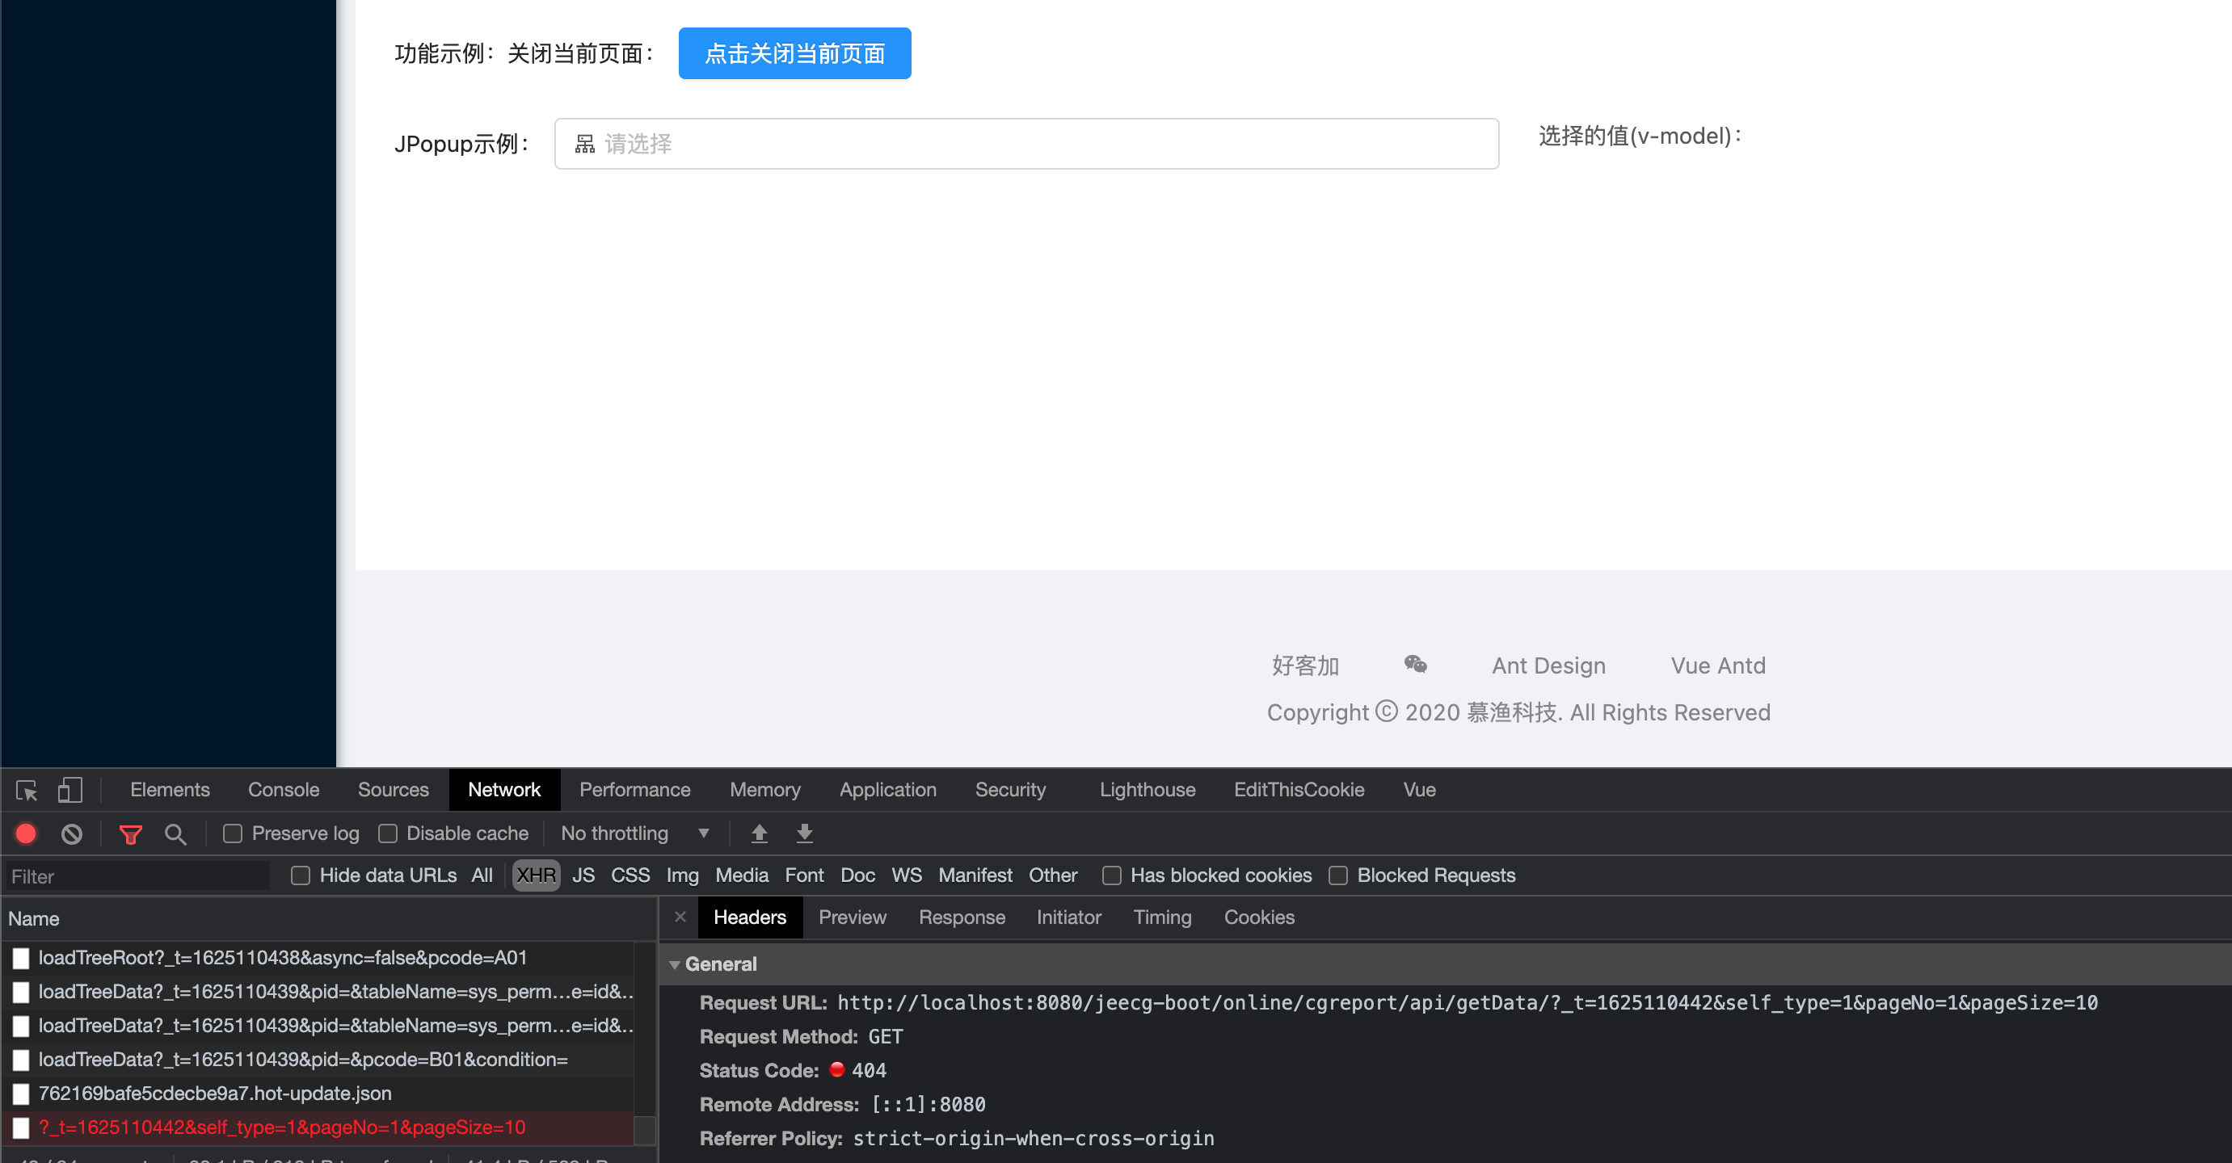This screenshot has width=2232, height=1163.
Task: Export requests as HAR file
Action: point(805,833)
